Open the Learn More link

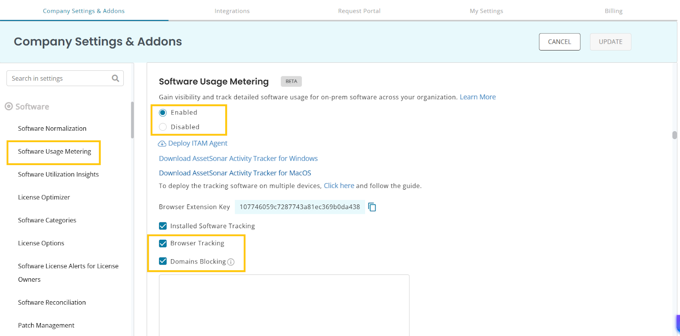(478, 97)
